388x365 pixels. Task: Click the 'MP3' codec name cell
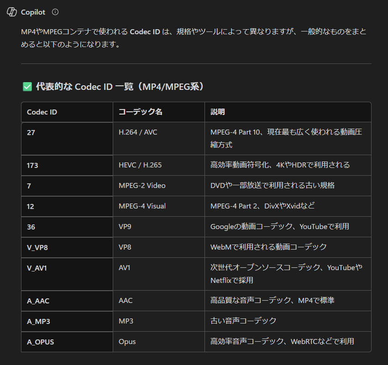click(x=159, y=321)
